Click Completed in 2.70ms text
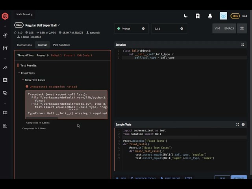Screen dimensions: 252x189 click(x=34, y=128)
